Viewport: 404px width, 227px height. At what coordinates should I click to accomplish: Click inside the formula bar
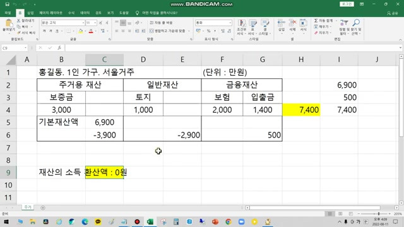click(232, 48)
